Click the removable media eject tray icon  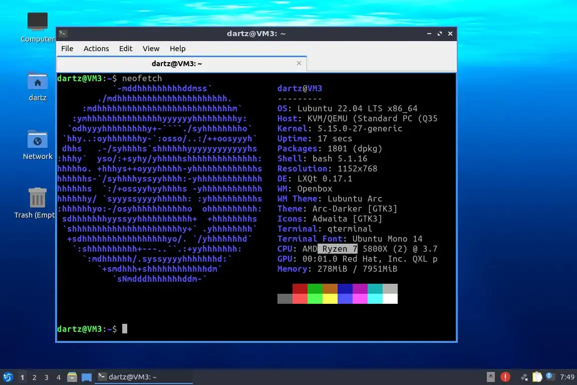click(x=490, y=377)
